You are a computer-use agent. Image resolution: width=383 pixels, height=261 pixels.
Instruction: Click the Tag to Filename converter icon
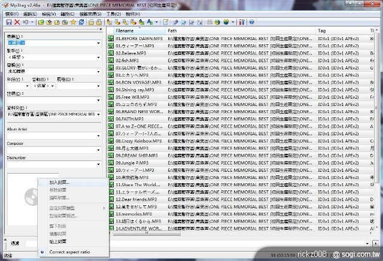pos(109,22)
